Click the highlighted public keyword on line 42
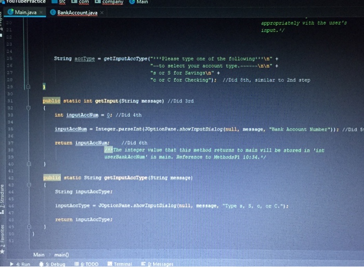This screenshot has width=364, height=267. pyautogui.click(x=52, y=177)
